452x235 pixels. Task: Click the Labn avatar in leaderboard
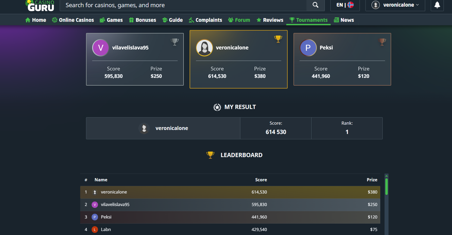click(x=95, y=230)
